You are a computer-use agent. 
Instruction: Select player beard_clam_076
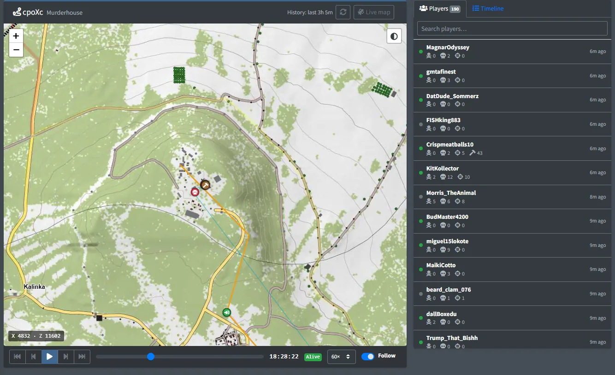(513, 293)
